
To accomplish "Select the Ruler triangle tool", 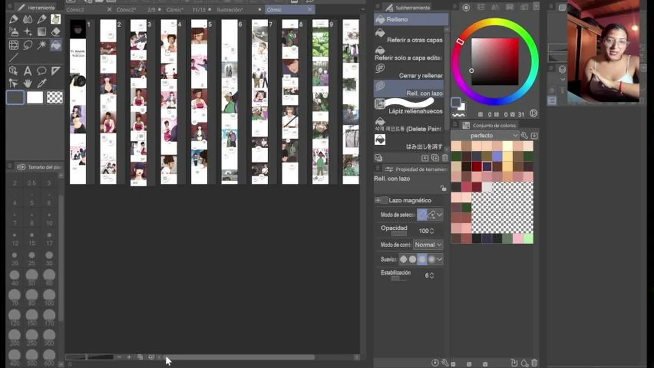I will pos(56,71).
